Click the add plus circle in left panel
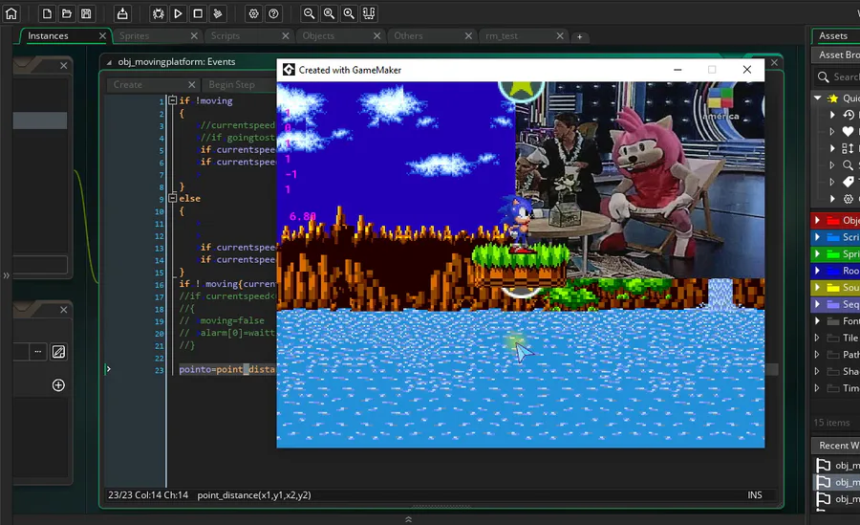The image size is (860, 525). point(58,385)
